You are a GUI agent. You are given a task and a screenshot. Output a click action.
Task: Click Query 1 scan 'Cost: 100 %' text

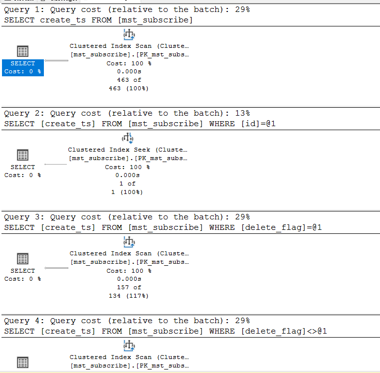point(129,63)
